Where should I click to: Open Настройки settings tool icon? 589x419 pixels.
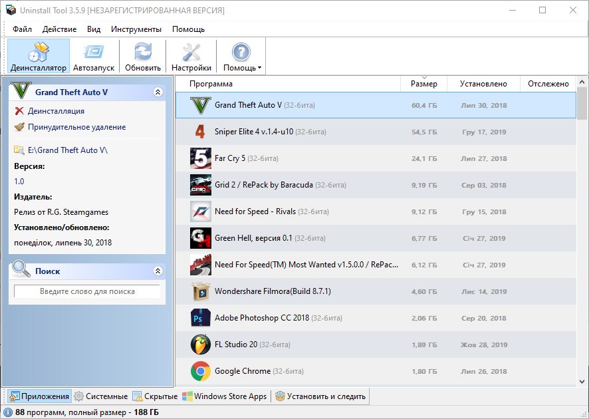(x=191, y=52)
